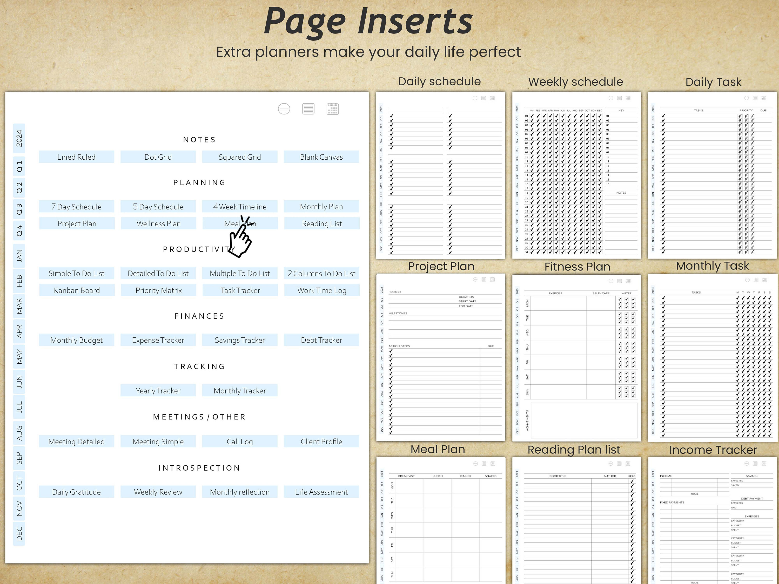Viewport: 779px width, 584px height.
Task: Select the Kanban Board template
Action: tap(77, 290)
